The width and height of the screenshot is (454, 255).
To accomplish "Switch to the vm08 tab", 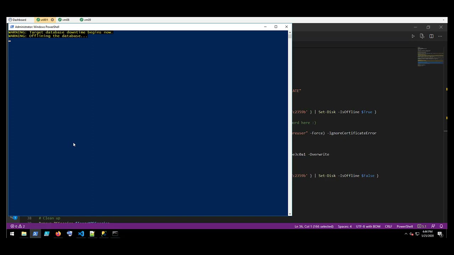I will coord(64,20).
